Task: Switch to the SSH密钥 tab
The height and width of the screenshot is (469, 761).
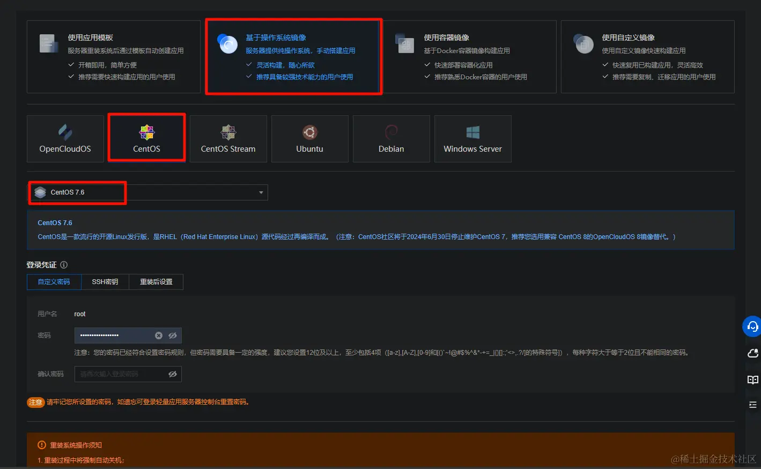Action: pos(105,282)
